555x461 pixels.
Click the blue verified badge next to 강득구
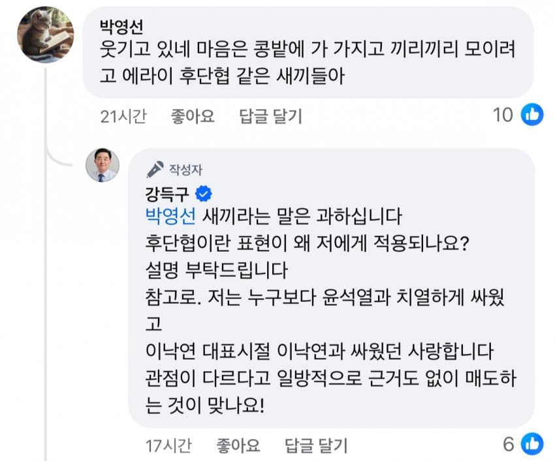pyautogui.click(x=204, y=192)
